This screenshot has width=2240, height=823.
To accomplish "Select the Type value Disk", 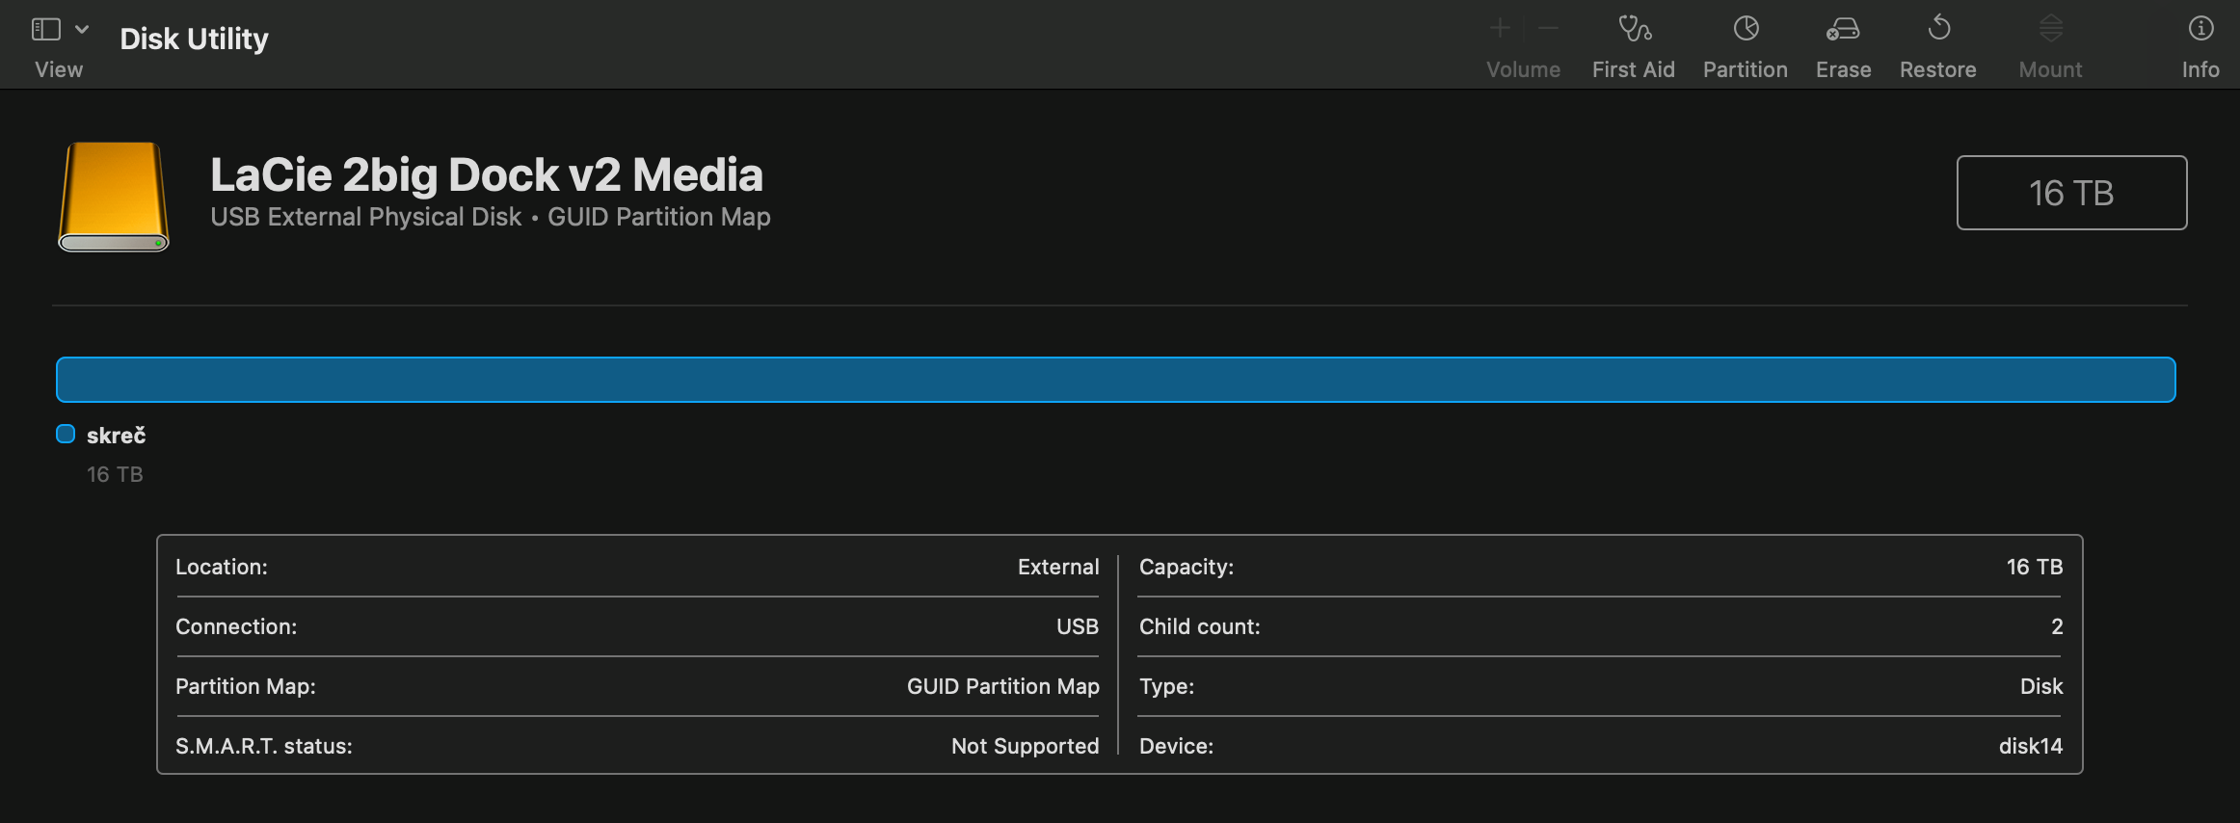I will point(2041,686).
